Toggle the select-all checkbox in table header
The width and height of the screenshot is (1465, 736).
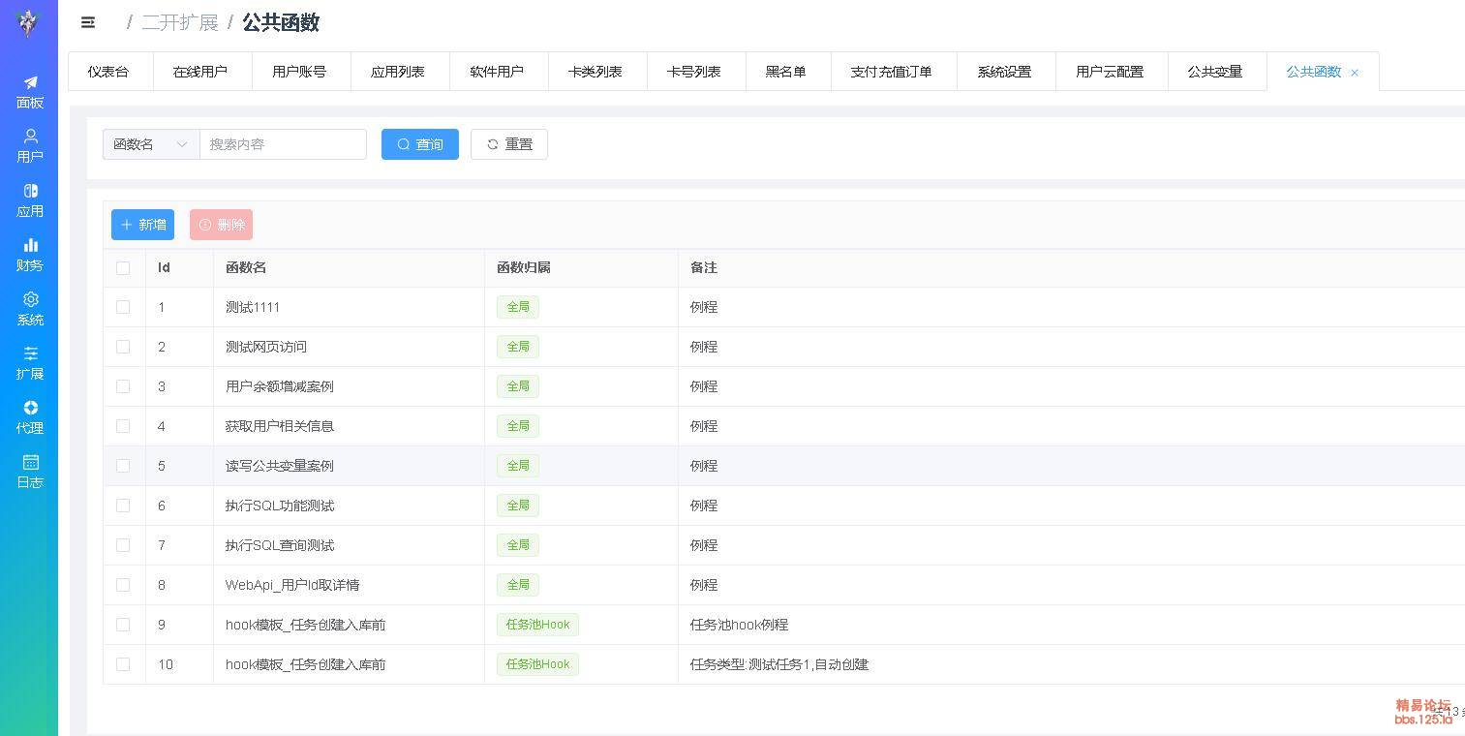(x=123, y=268)
